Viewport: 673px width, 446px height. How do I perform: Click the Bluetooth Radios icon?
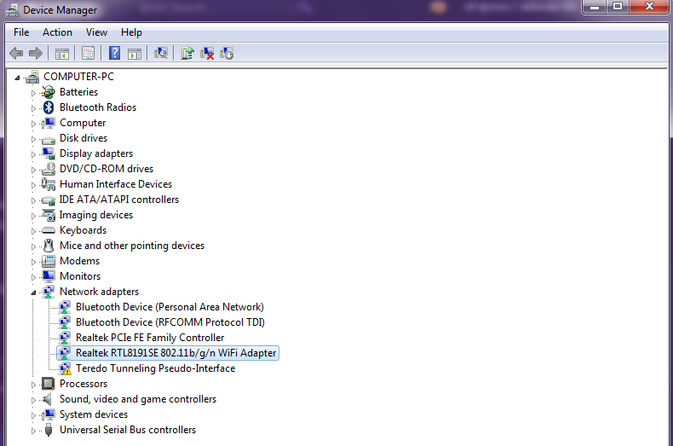(49, 107)
